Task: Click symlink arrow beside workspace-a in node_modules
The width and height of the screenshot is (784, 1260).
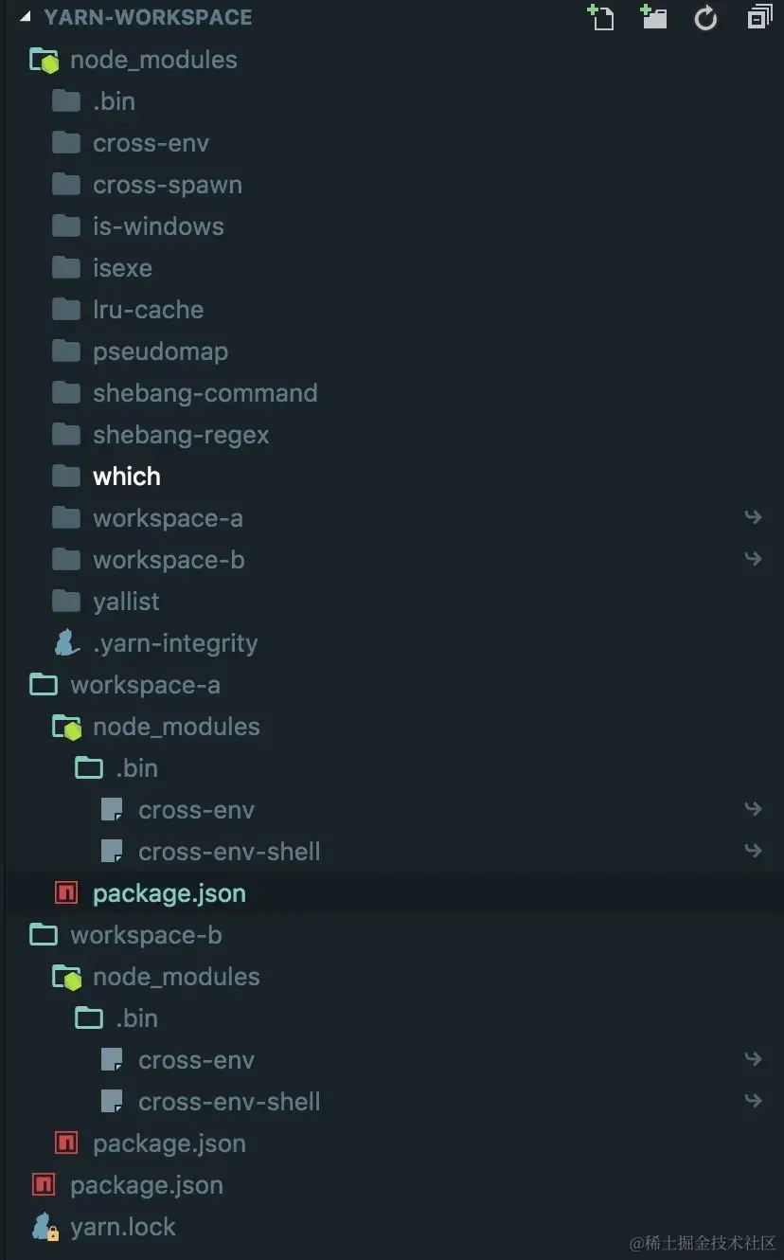Action: coord(753,517)
